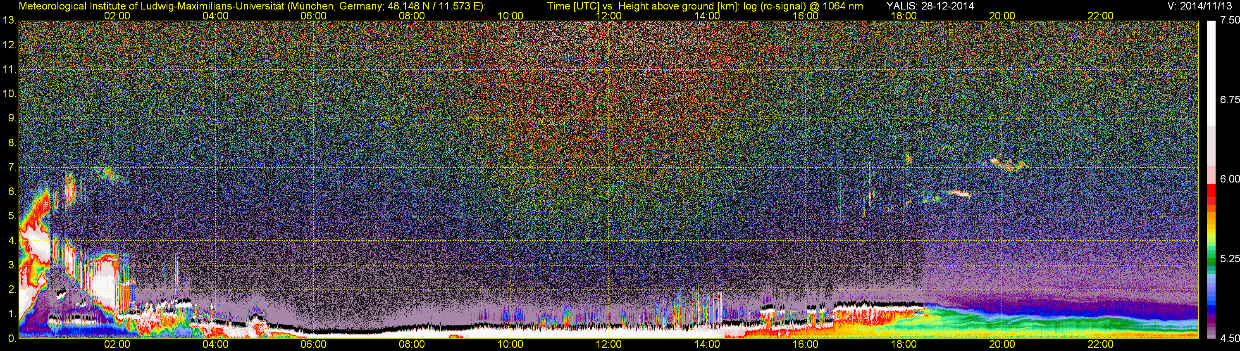Select 14:00 on the top time axis
Screen dimensions: 1240x351
[x=707, y=16]
